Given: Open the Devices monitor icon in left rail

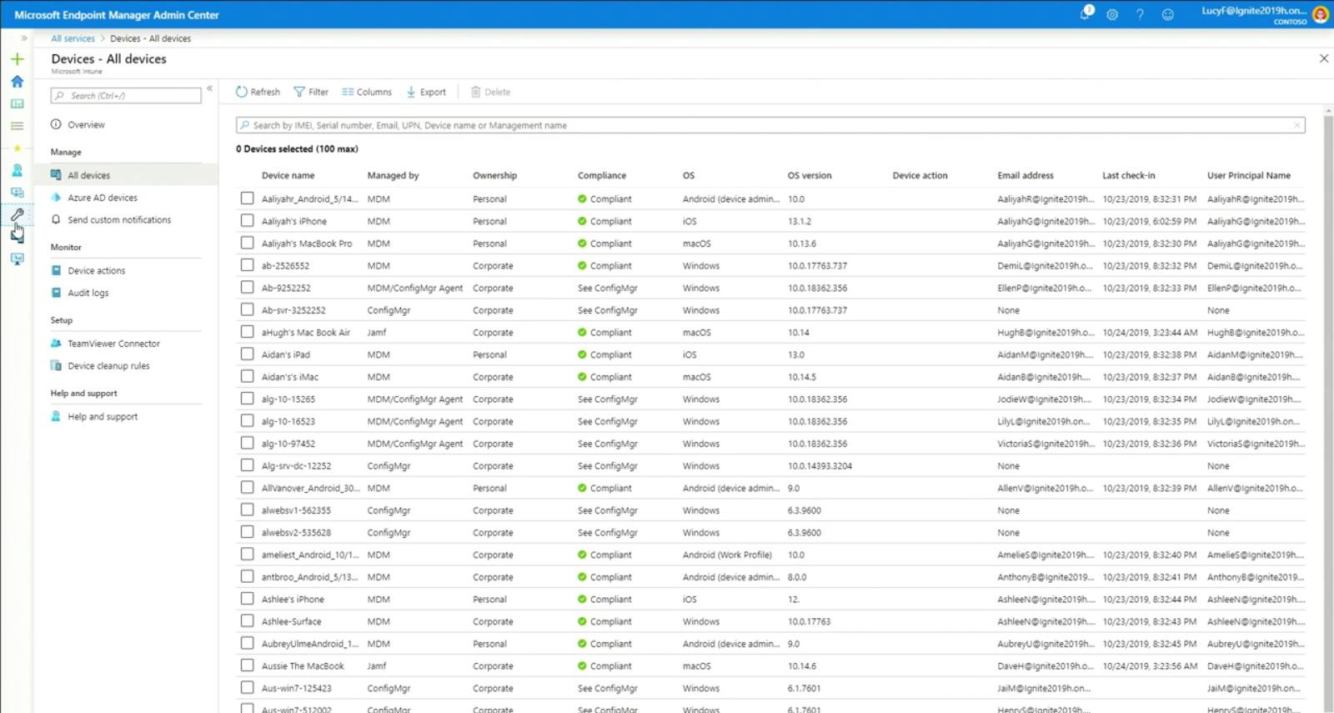Looking at the screenshot, I should [x=17, y=193].
